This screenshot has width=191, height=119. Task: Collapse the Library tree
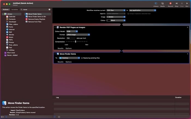pos(3,14)
